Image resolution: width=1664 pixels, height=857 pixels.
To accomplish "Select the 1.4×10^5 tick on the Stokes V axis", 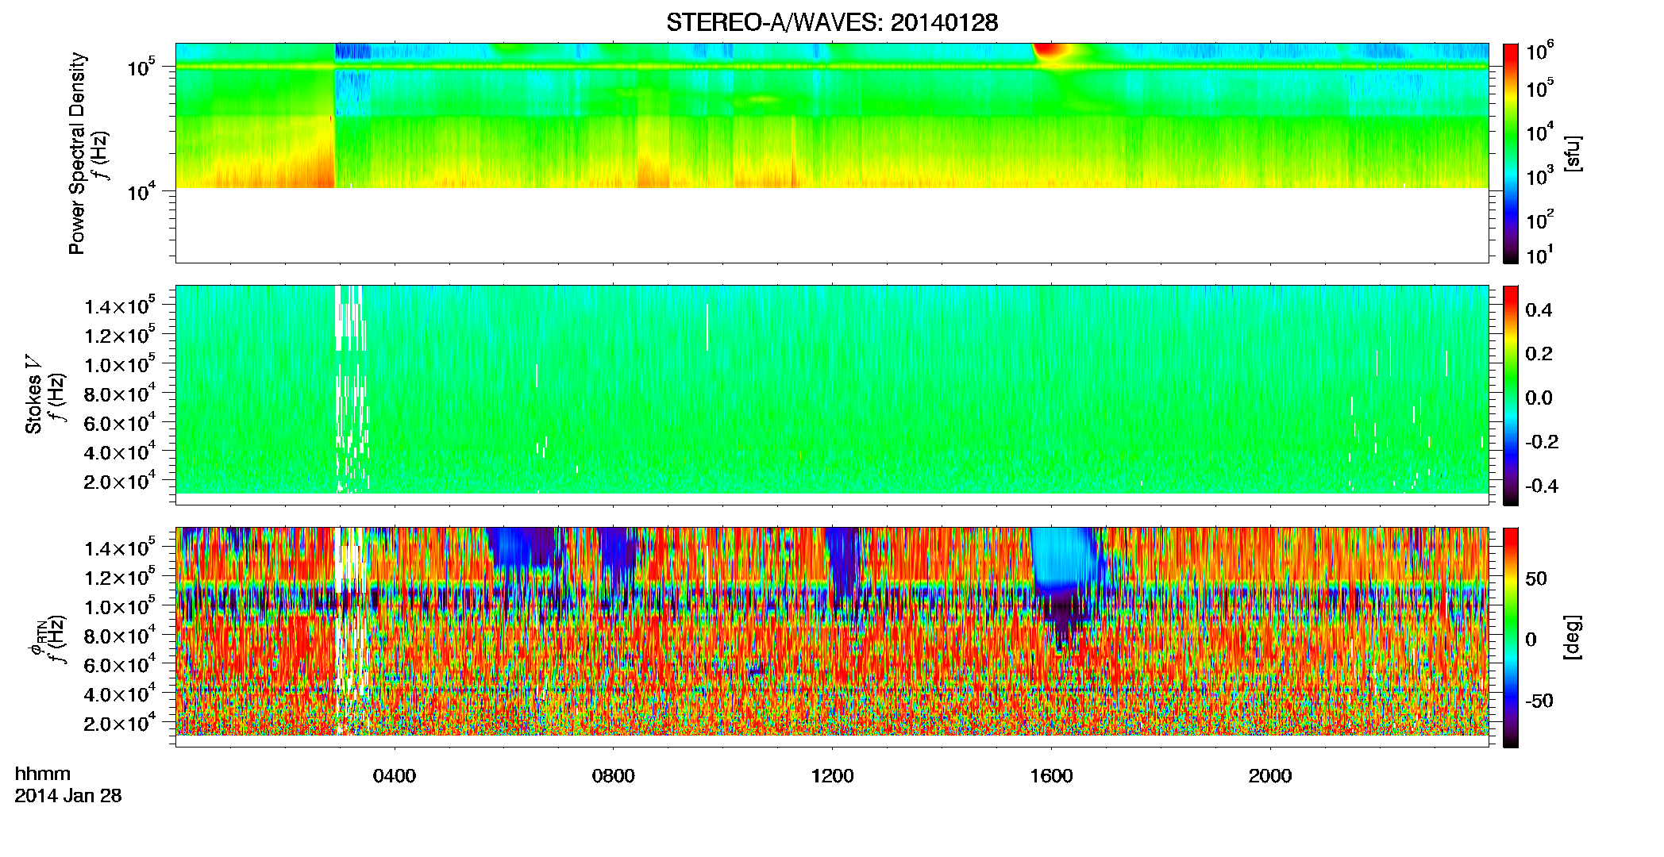I will [120, 306].
